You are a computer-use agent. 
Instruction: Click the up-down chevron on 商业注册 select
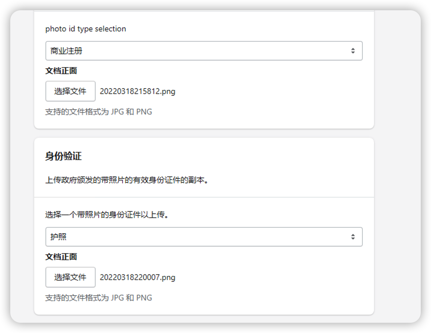[353, 51]
